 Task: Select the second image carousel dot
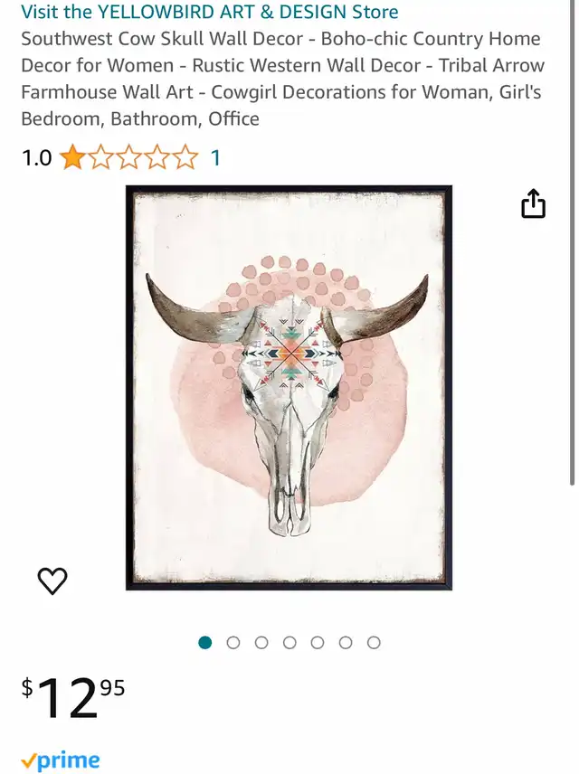pos(233,642)
